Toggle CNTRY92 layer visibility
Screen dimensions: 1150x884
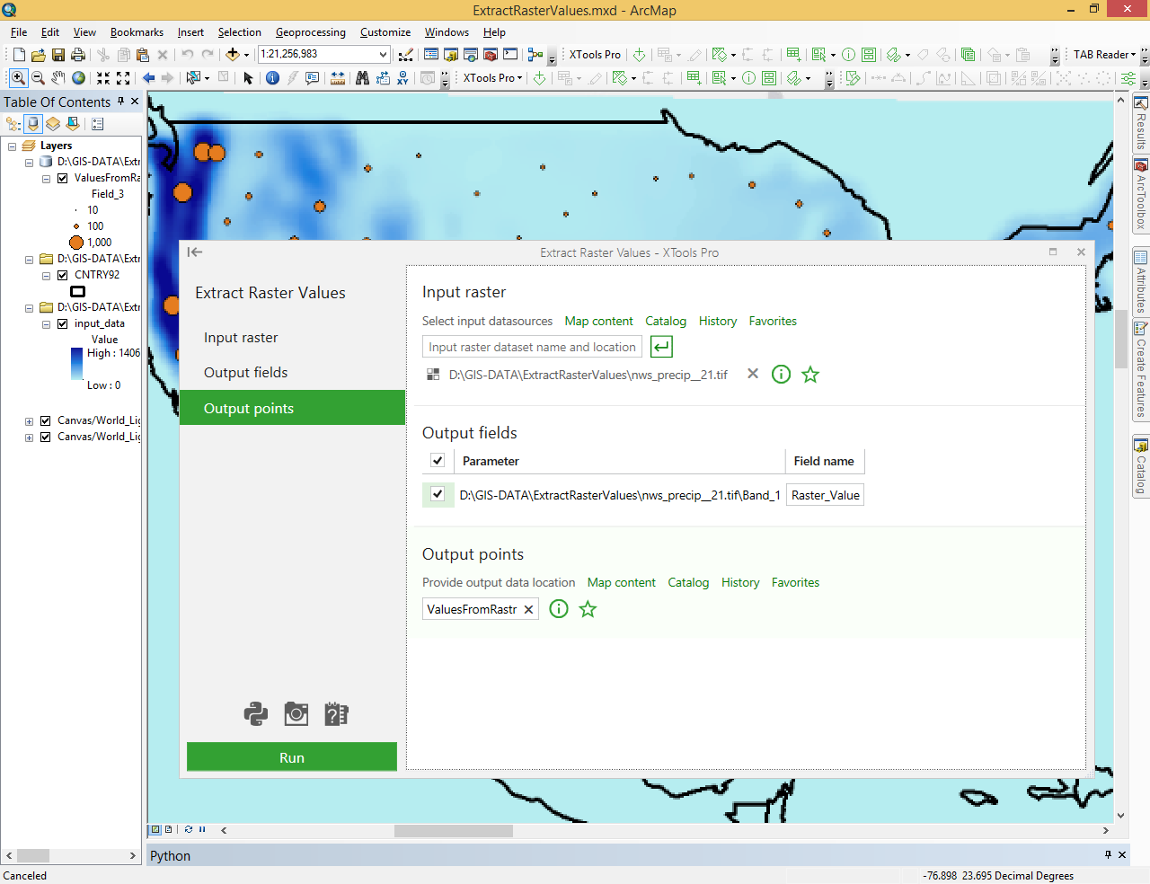point(62,275)
